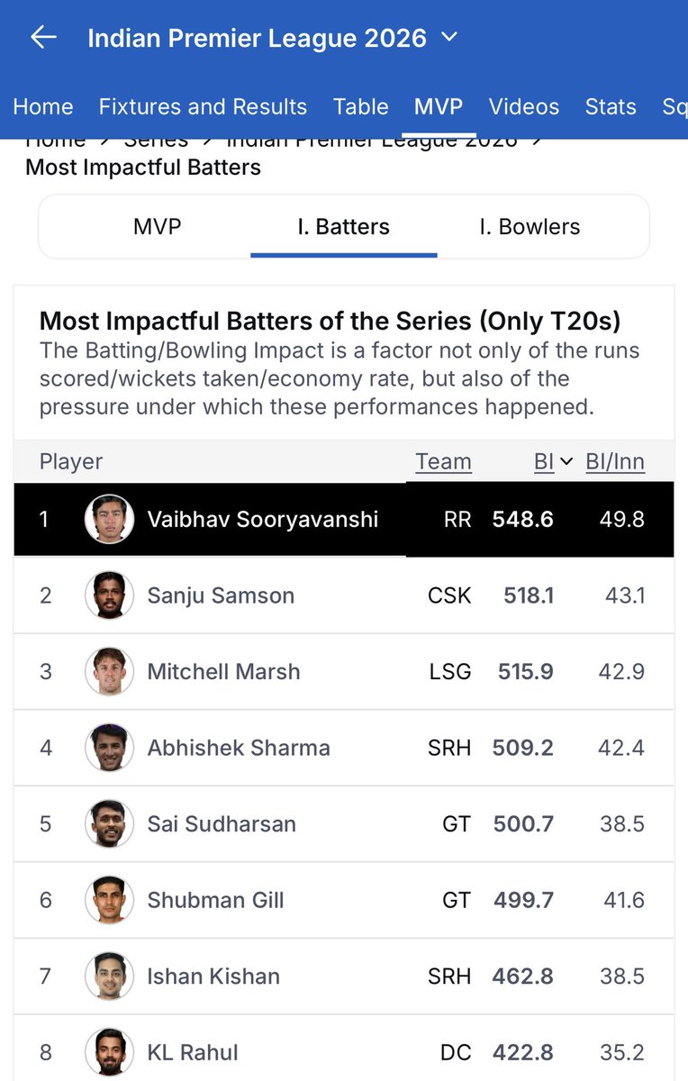Tap Shubman Gill's profile picture

(110, 900)
